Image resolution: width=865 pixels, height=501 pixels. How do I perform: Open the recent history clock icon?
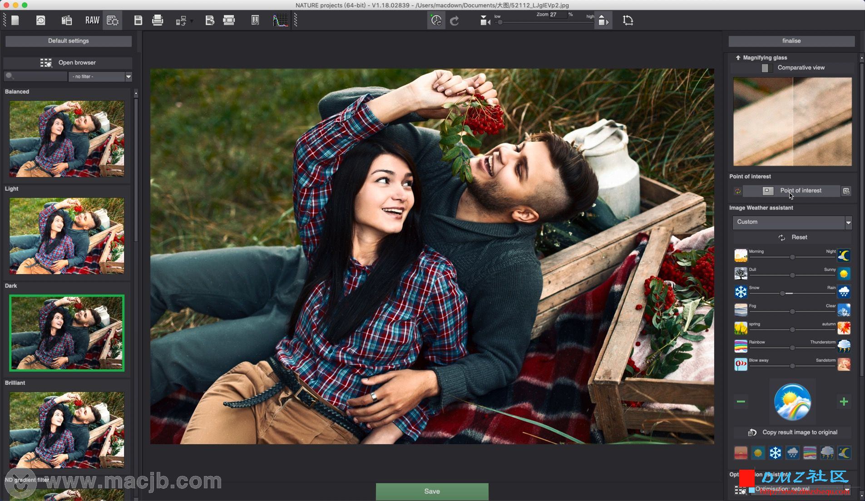pyautogui.click(x=41, y=20)
